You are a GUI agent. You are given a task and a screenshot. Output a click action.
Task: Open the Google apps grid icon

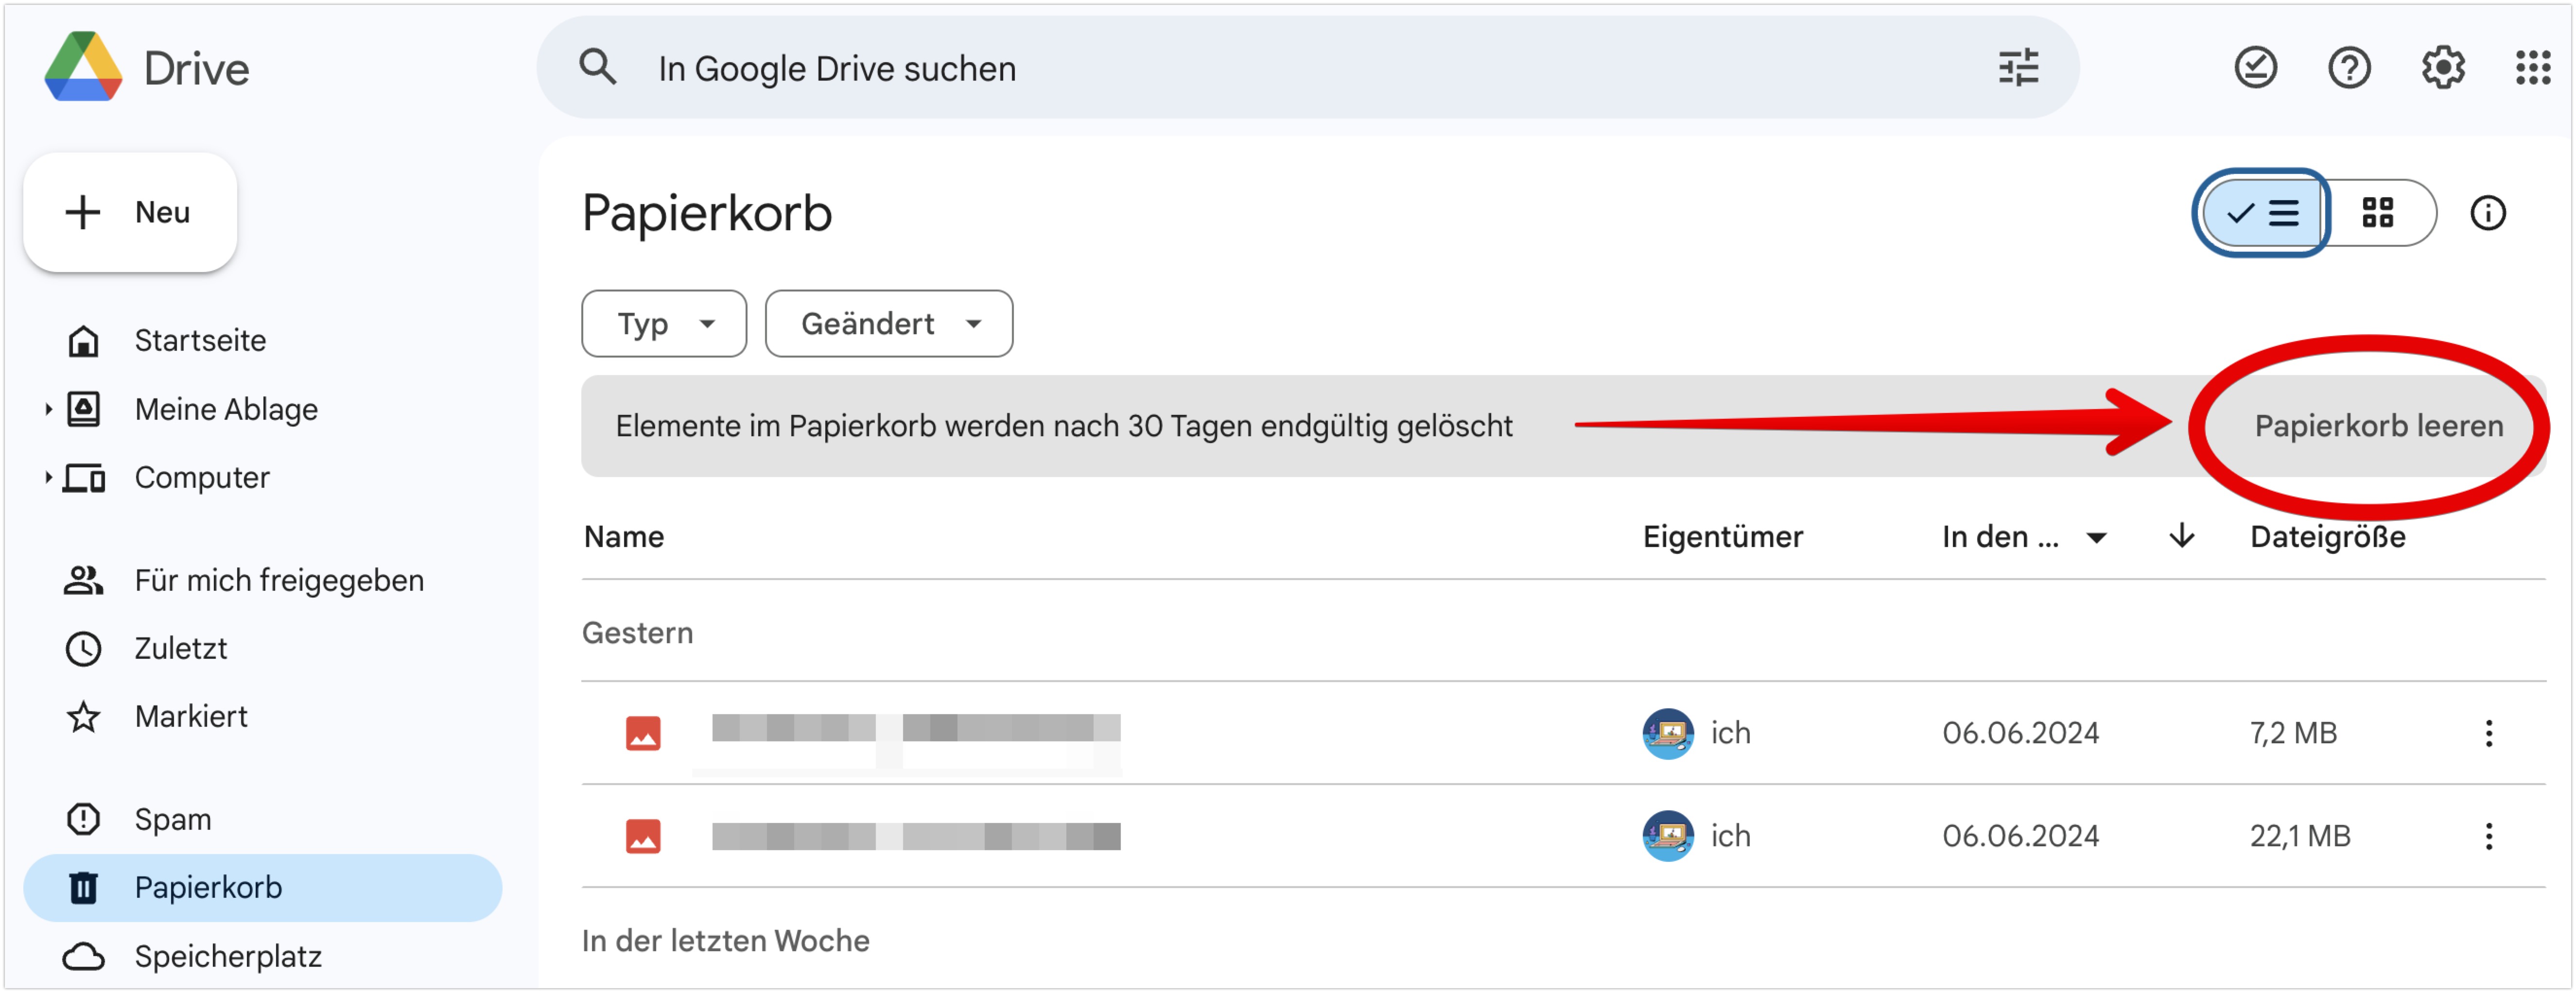(x=2533, y=68)
